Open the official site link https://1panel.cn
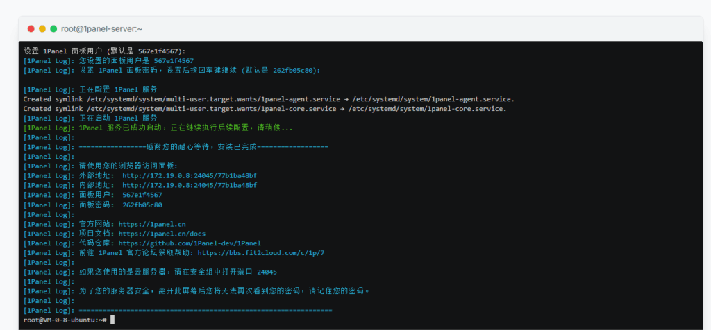 click(x=152, y=224)
